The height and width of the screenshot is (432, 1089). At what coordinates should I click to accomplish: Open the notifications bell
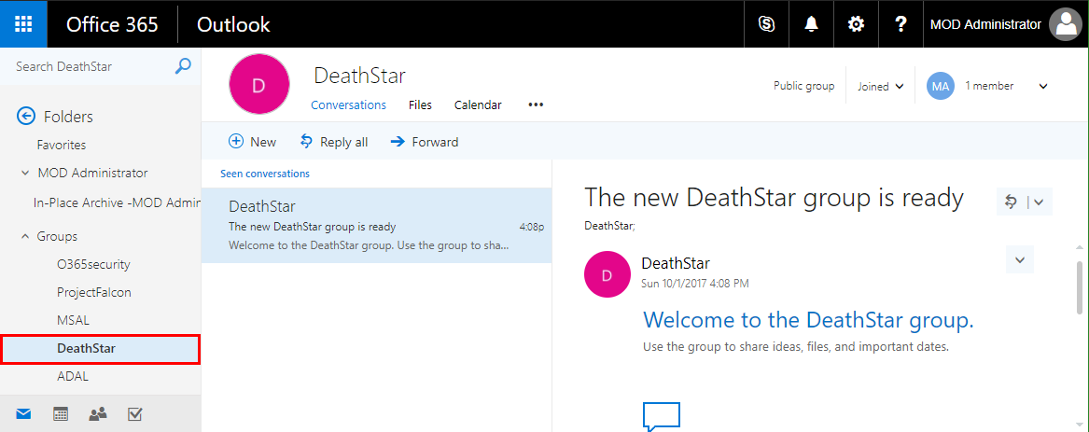811,24
